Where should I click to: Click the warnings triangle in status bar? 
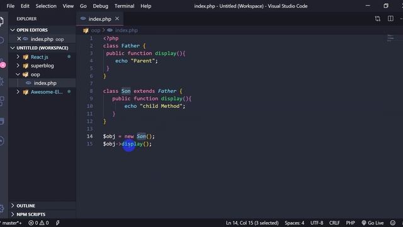pyautogui.click(x=42, y=223)
